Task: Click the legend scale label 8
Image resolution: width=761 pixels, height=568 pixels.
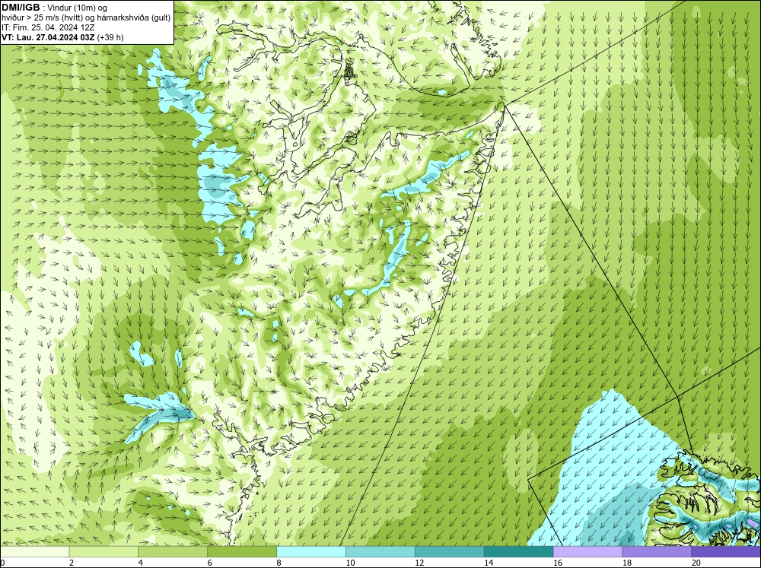Action: pos(279,563)
